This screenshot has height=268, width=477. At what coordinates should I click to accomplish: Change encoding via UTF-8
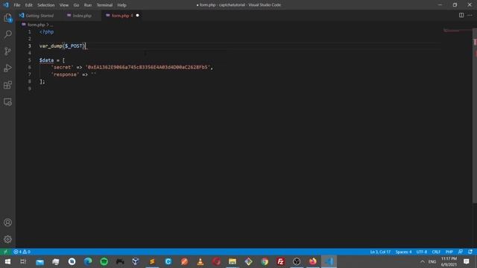point(422,252)
